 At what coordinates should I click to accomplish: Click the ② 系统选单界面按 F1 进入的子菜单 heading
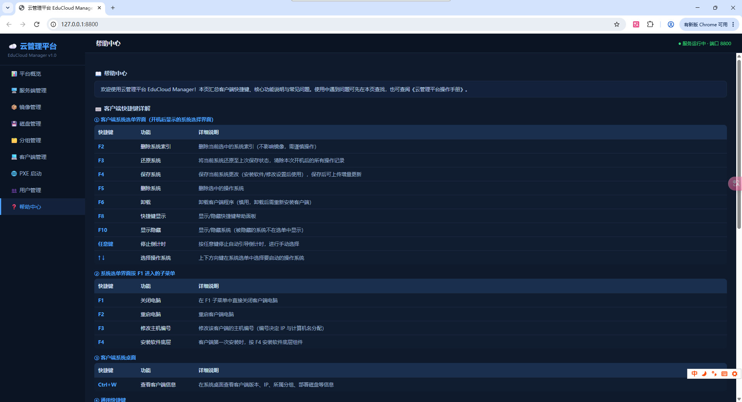[134, 273]
